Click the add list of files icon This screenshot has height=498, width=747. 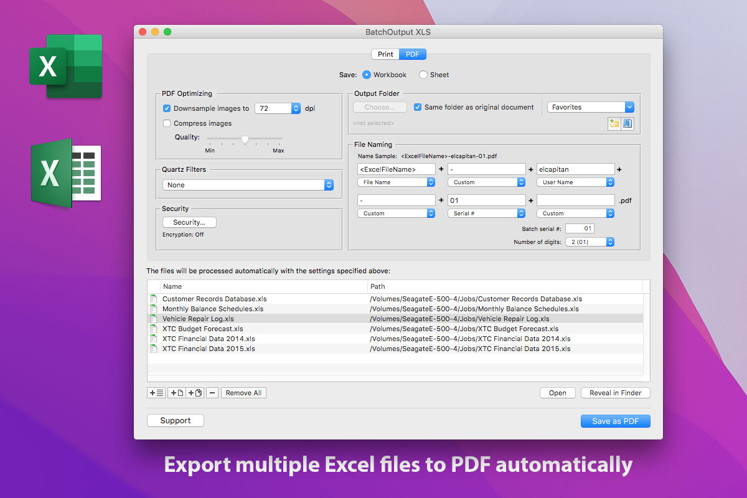pos(156,393)
